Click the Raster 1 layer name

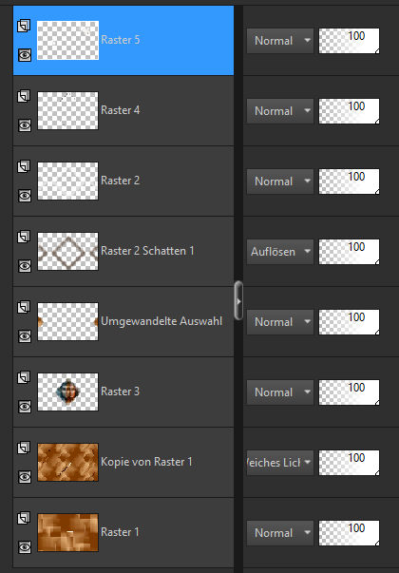coord(120,532)
